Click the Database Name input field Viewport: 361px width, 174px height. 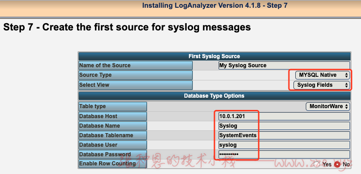[284, 126]
